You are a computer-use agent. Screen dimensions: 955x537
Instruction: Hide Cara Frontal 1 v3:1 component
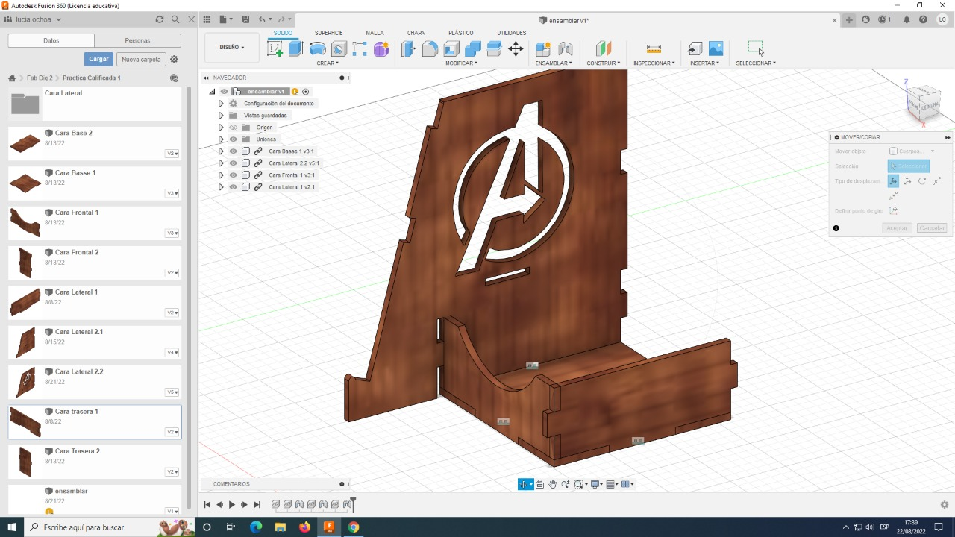click(x=234, y=175)
